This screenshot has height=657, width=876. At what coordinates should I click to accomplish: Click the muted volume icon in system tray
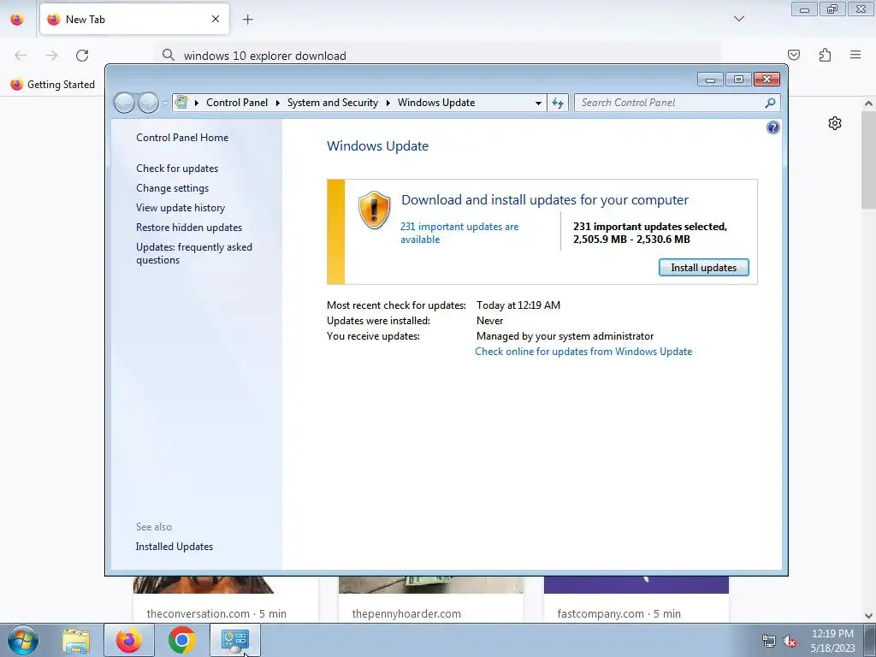790,641
